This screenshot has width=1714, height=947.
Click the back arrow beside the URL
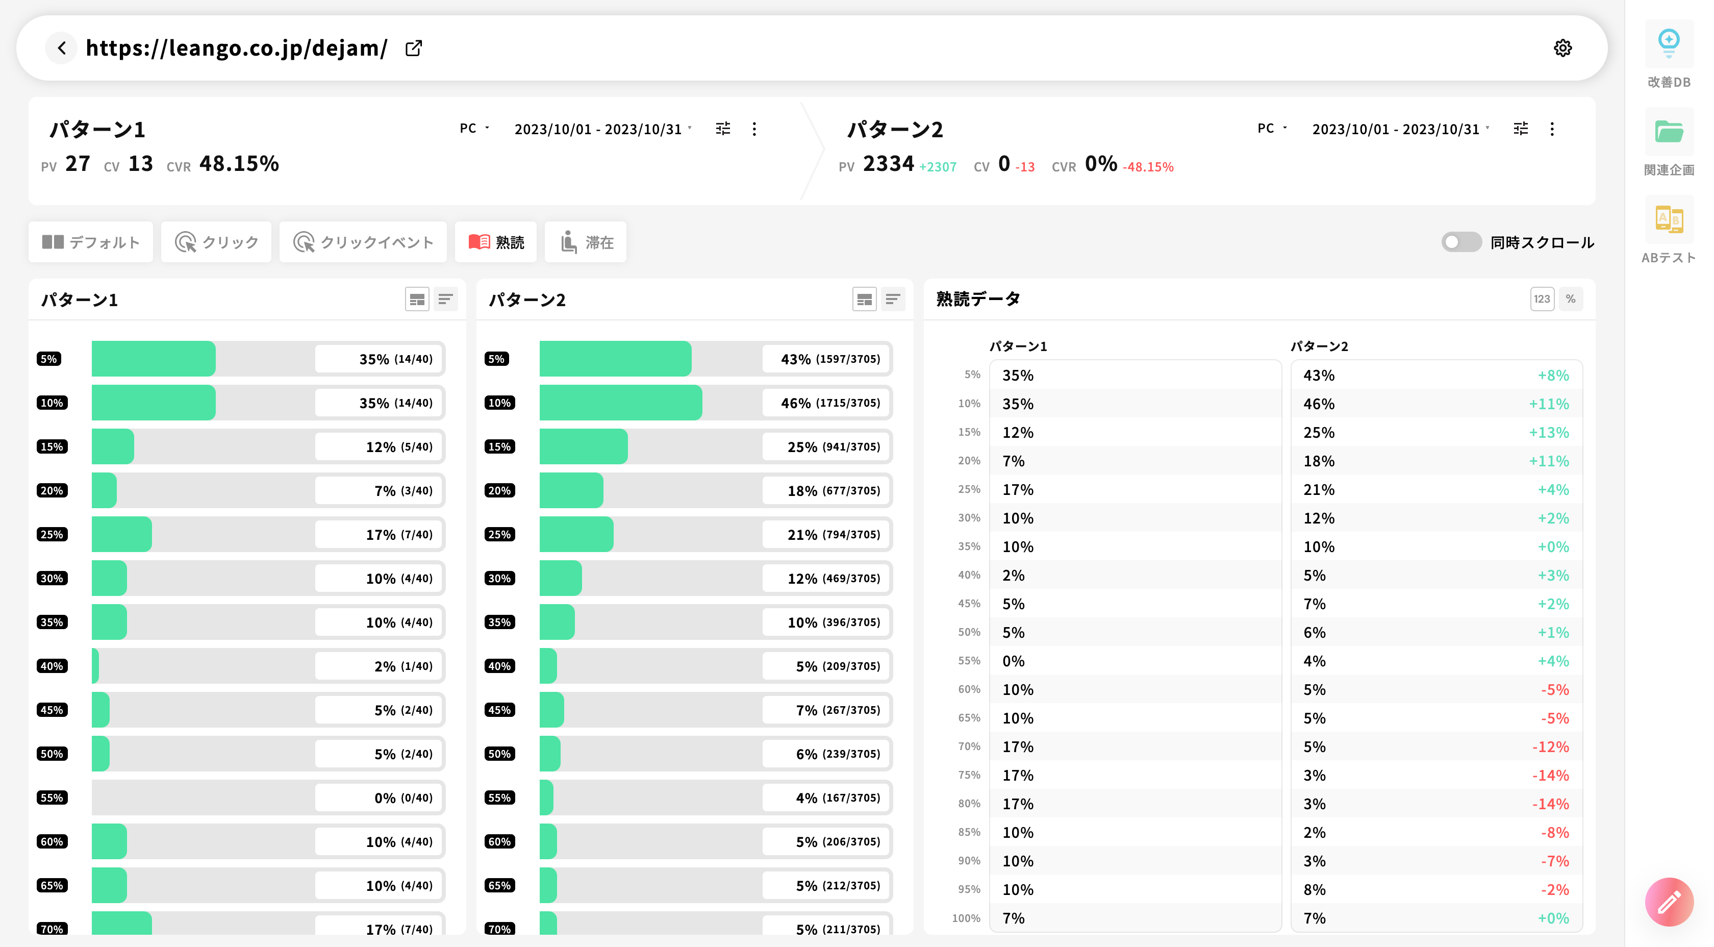coord(61,48)
